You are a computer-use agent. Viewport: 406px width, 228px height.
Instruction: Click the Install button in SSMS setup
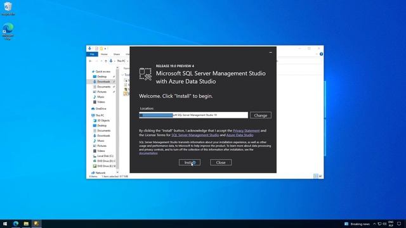(x=190, y=162)
